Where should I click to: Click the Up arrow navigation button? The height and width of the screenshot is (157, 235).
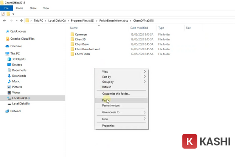pyautogui.click(x=22, y=20)
